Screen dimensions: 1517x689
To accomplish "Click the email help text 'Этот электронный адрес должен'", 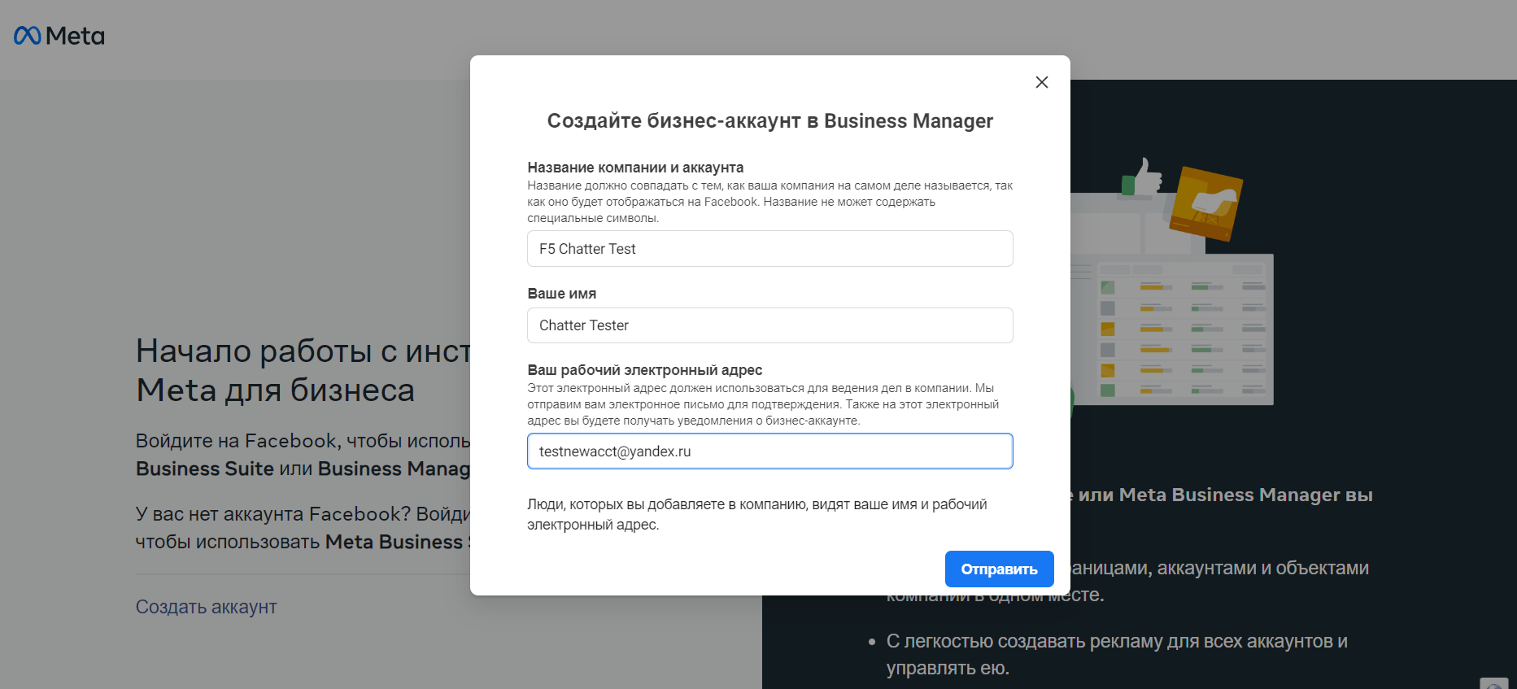I will (x=763, y=404).
